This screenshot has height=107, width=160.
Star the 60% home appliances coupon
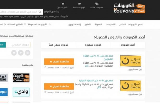pos(45,92)
